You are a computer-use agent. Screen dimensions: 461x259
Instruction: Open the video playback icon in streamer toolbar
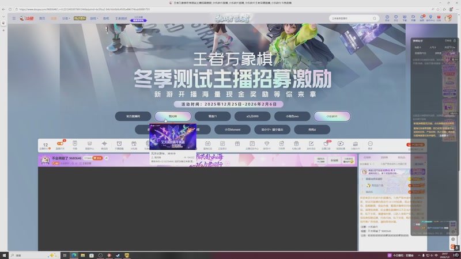[341, 144]
